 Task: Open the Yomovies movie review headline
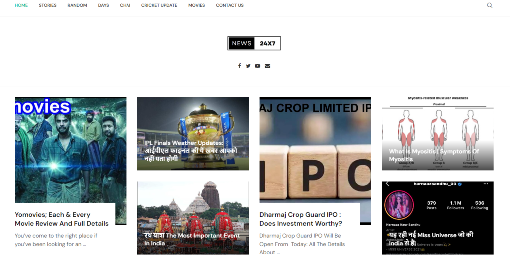[62, 219]
